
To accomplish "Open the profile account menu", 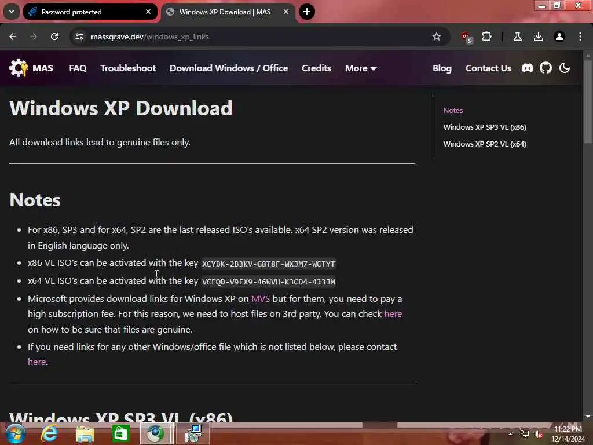I will [559, 37].
